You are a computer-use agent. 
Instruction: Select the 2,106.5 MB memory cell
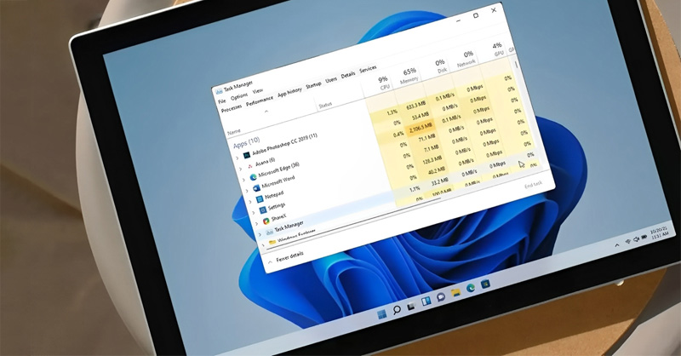pos(421,128)
